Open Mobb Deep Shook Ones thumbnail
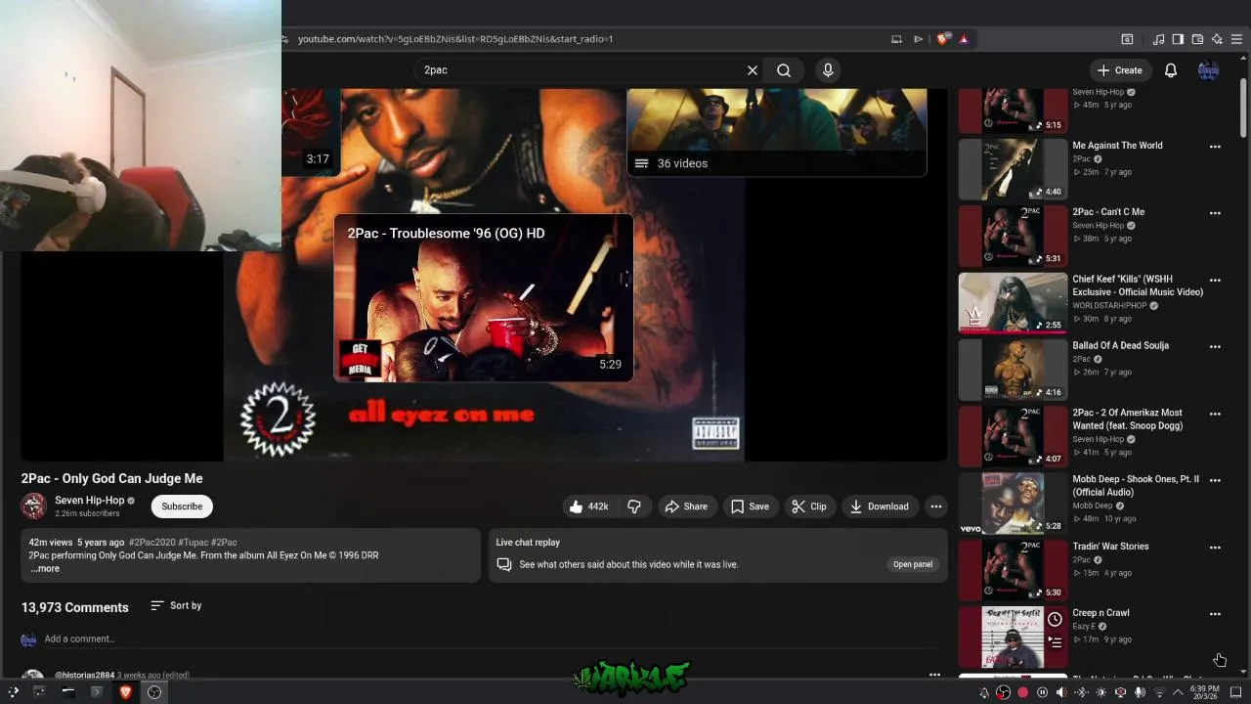The width and height of the screenshot is (1251, 704). pos(1013,504)
